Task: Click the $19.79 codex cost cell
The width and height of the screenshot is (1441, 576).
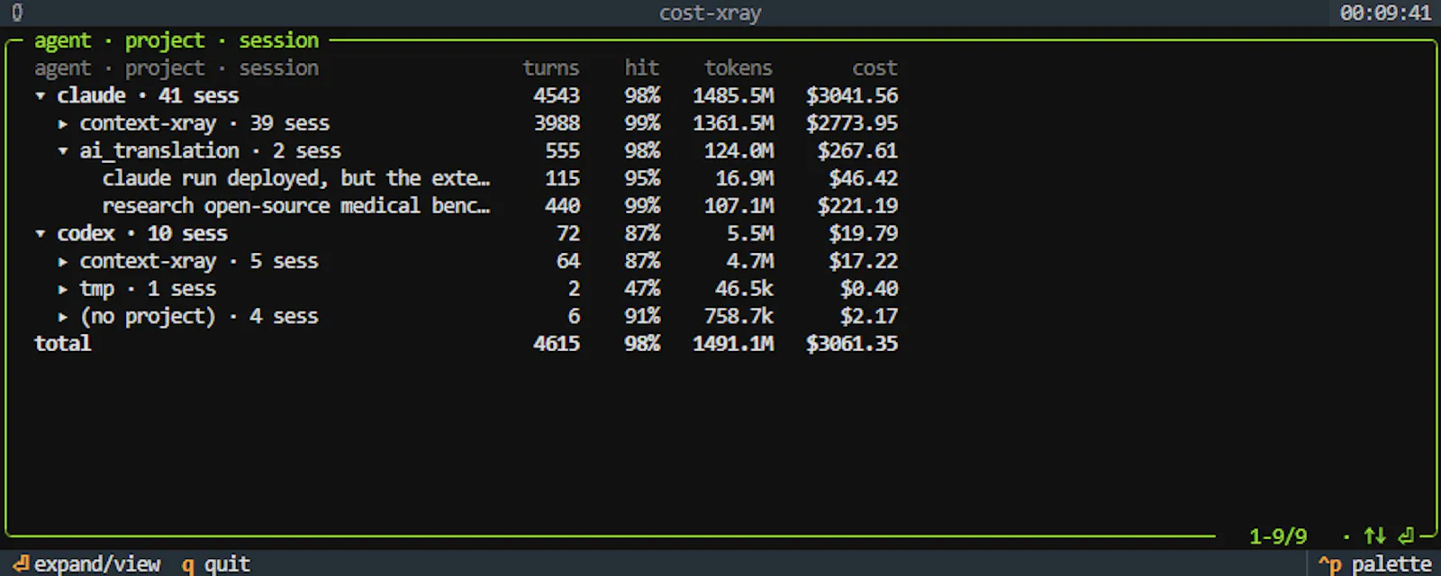Action: tap(864, 234)
